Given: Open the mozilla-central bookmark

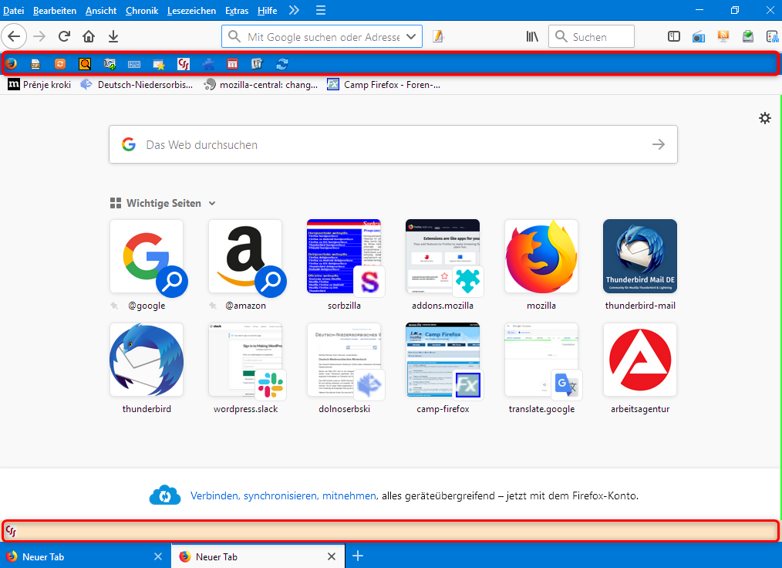Looking at the screenshot, I should click(261, 84).
